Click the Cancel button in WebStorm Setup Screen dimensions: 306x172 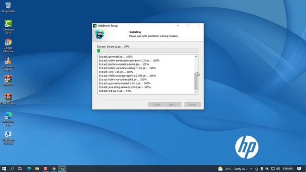(192, 105)
